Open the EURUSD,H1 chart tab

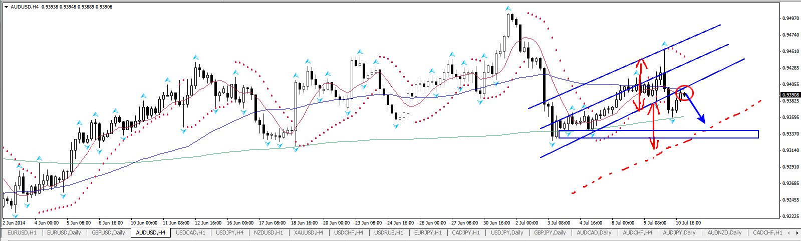(x=22, y=233)
